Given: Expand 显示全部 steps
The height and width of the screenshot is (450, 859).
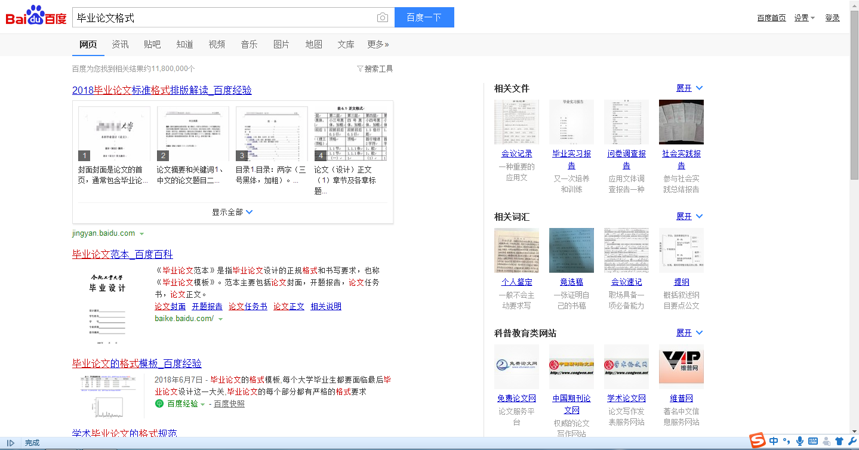Looking at the screenshot, I should point(233,212).
